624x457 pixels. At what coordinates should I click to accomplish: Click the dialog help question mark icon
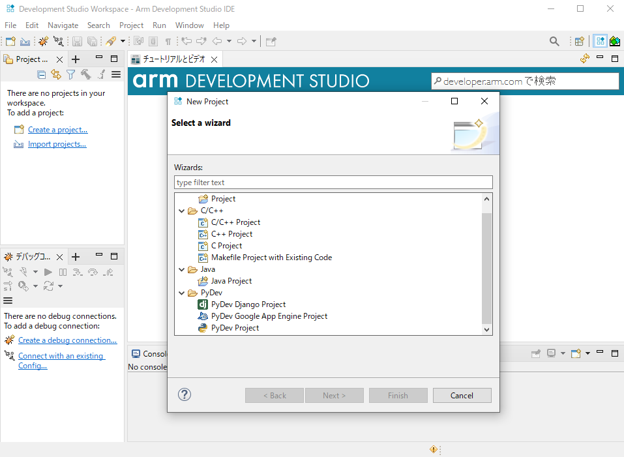click(x=185, y=394)
